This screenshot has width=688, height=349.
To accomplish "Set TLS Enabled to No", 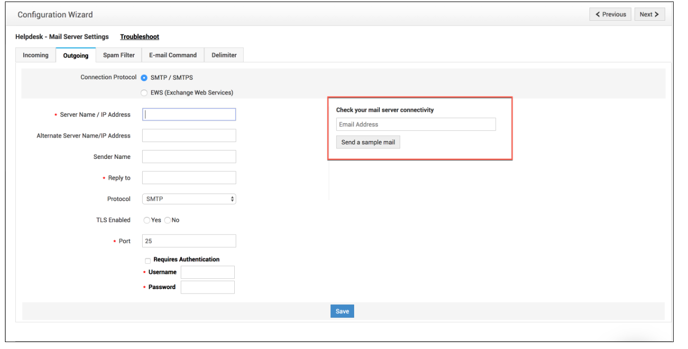I will pyautogui.click(x=167, y=220).
